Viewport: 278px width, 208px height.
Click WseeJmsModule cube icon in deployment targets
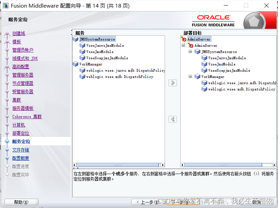point(204,64)
